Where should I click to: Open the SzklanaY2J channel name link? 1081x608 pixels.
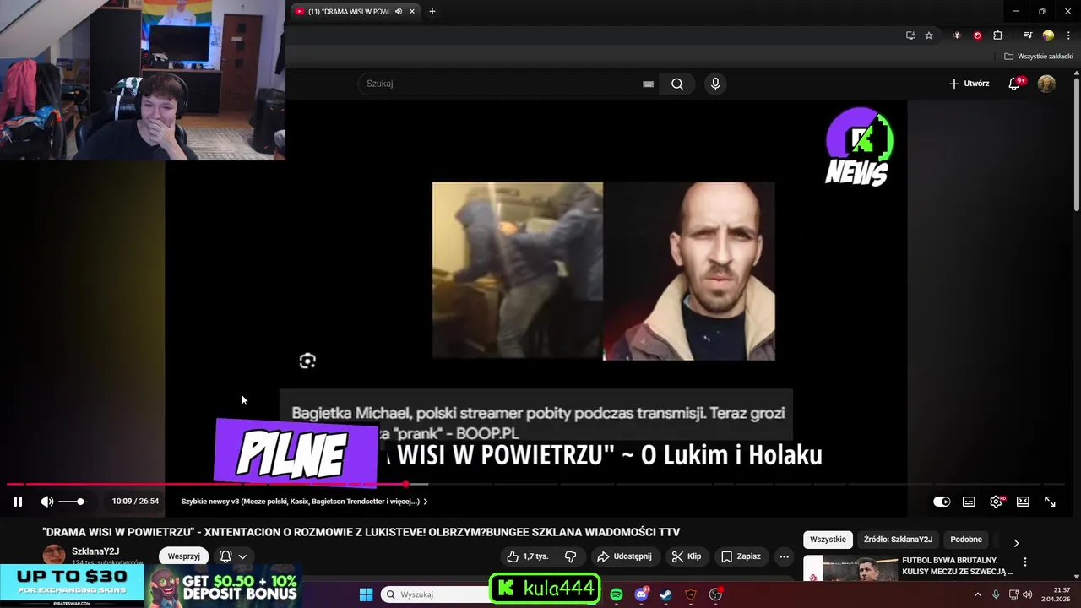95,551
